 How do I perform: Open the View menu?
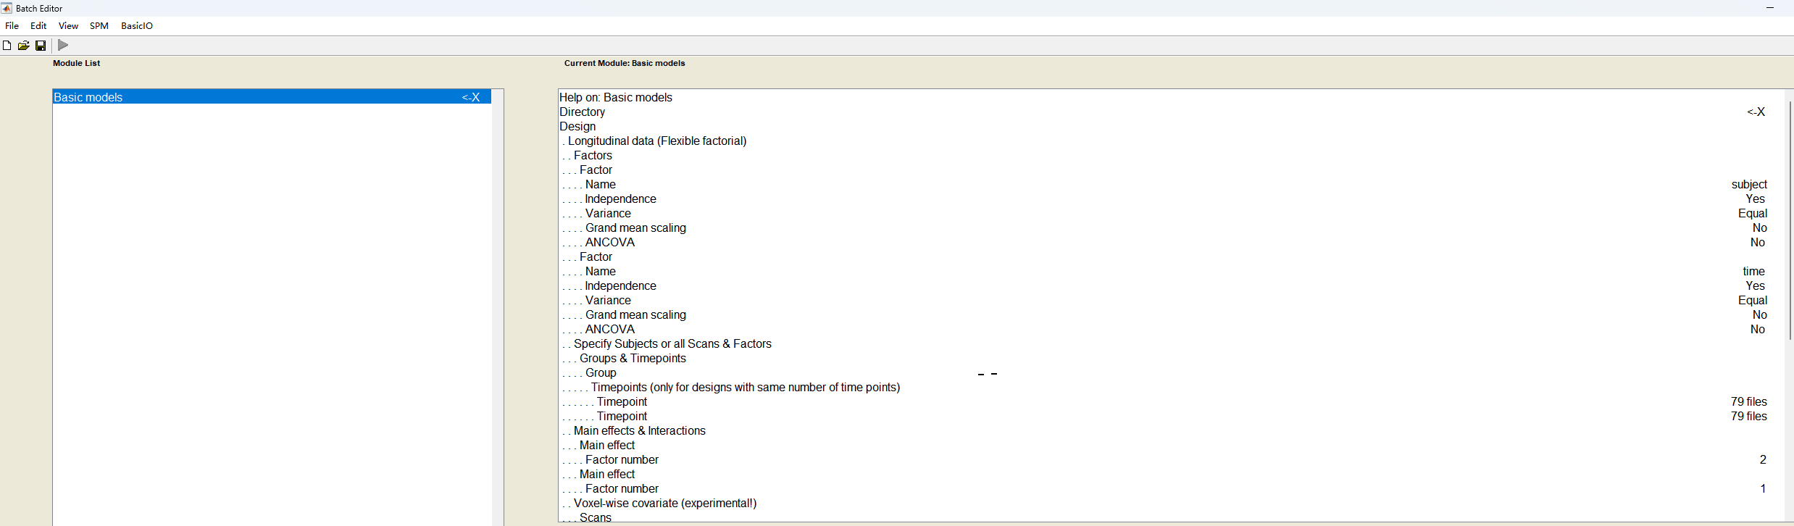[68, 26]
